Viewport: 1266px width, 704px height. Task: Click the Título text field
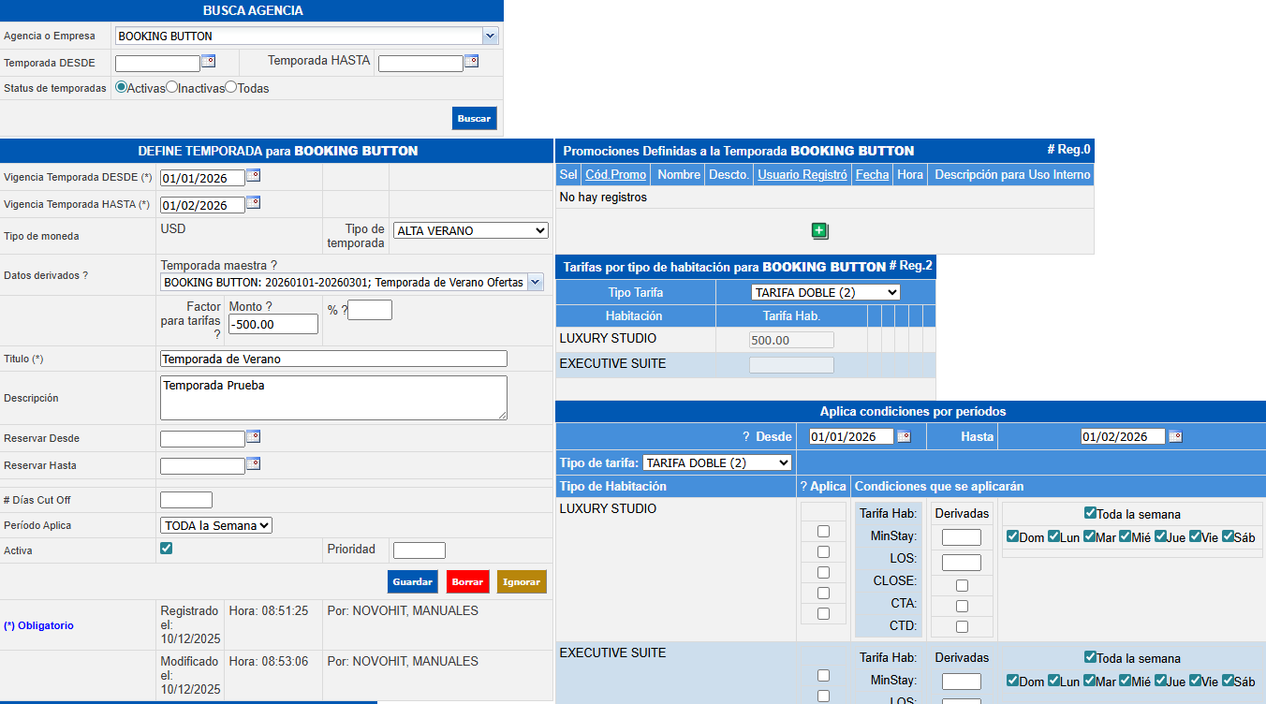click(333, 359)
